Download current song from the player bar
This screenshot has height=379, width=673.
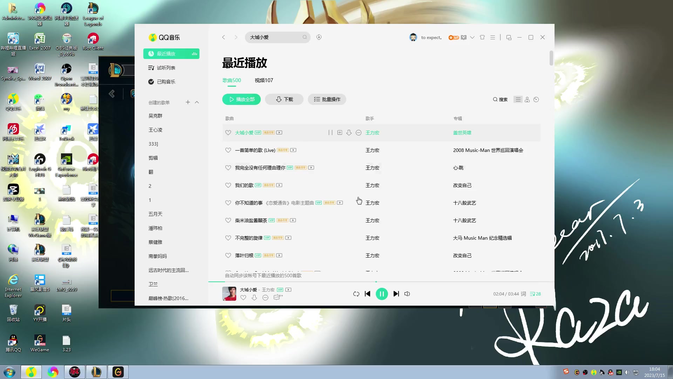pos(254,298)
